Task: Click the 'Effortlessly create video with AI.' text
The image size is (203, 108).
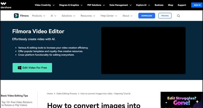Action: coord(34,39)
